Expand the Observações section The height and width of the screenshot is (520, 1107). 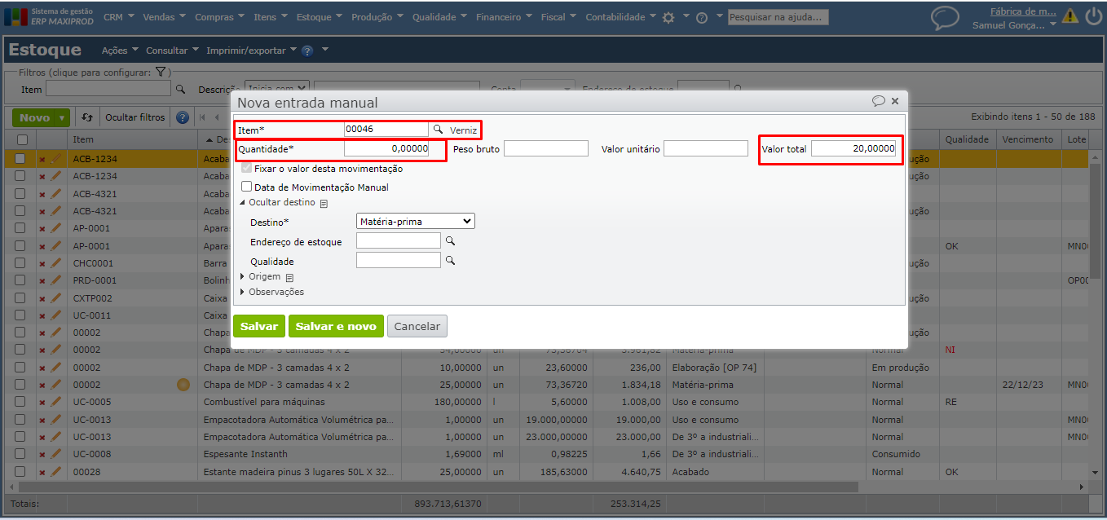tap(271, 292)
